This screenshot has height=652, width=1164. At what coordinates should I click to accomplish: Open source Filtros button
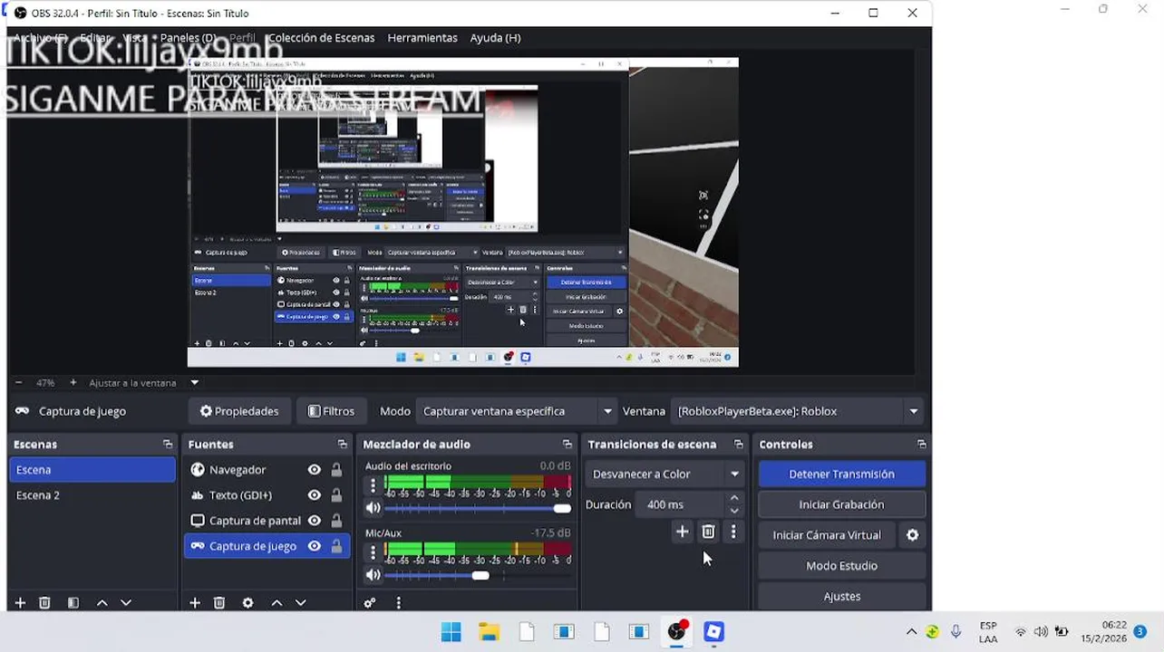[x=331, y=411]
